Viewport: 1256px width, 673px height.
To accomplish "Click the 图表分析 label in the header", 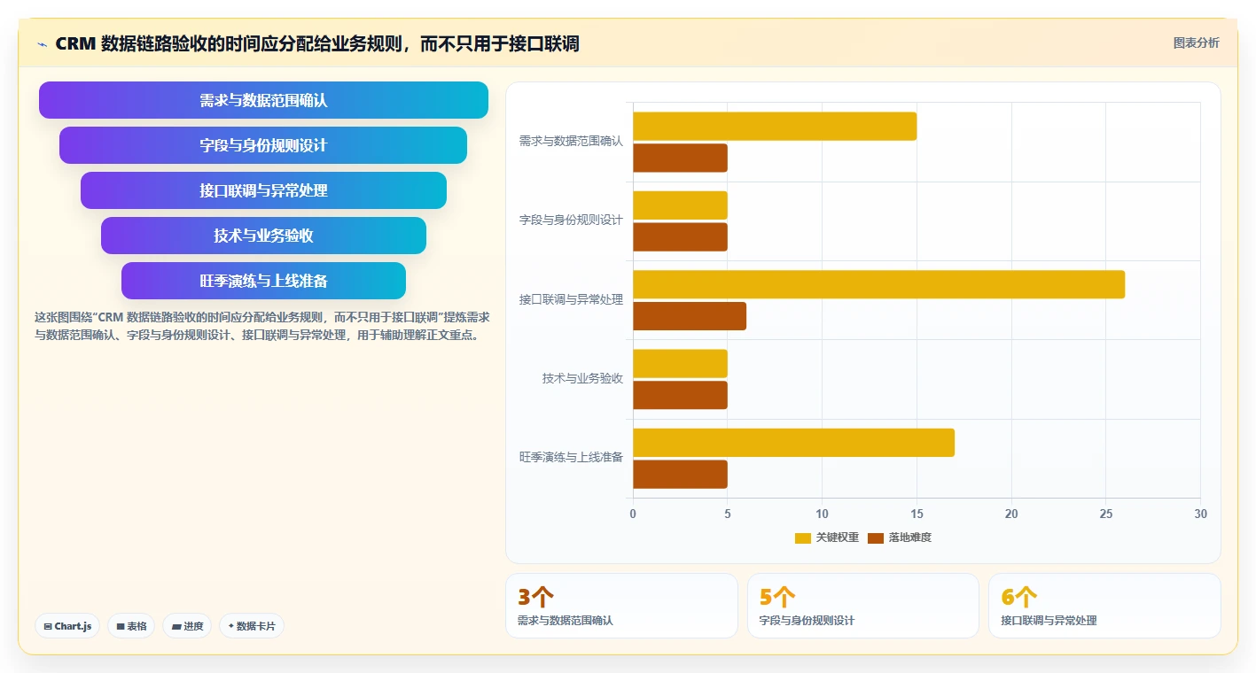I will [1196, 43].
